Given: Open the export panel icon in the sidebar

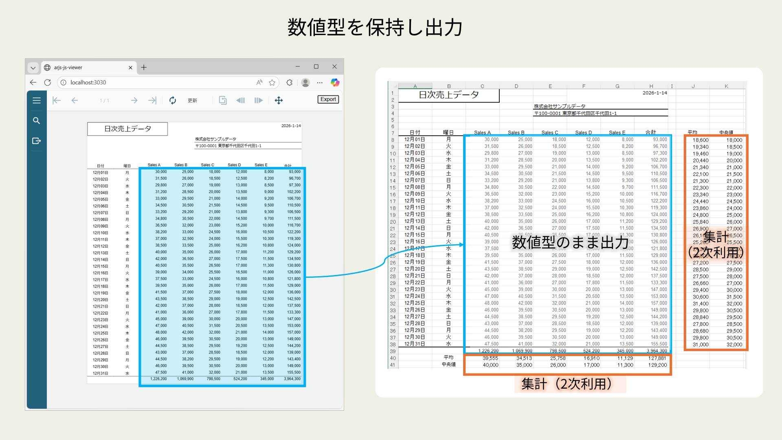Looking at the screenshot, I should point(37,141).
